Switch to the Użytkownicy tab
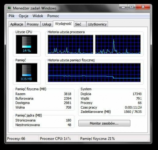This screenshot has width=158, height=150. pos(97,24)
